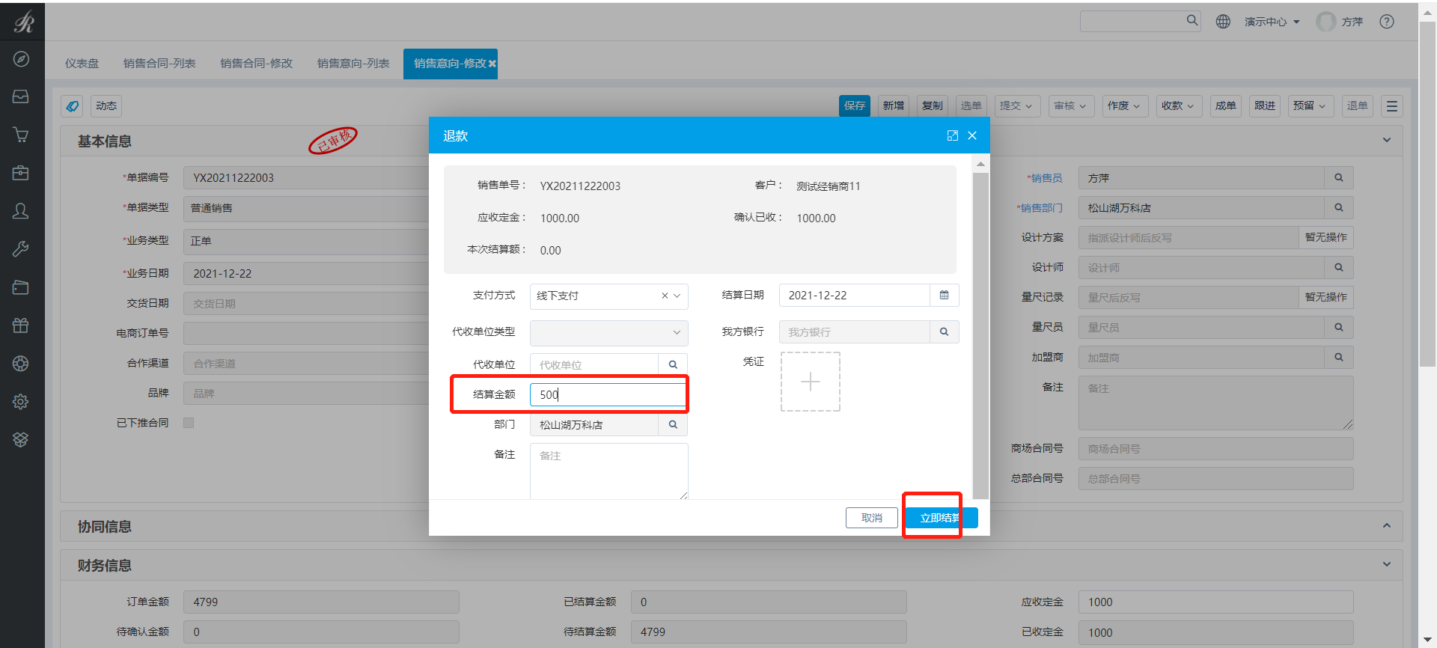
Task: Click the top search magnifier icon
Action: (x=1192, y=20)
